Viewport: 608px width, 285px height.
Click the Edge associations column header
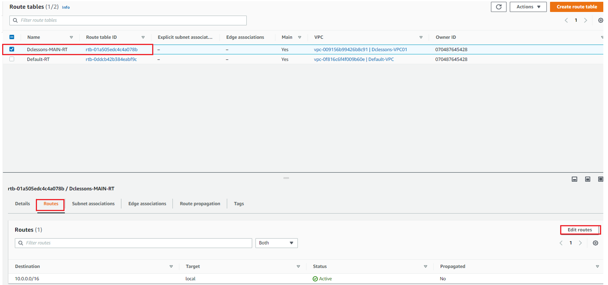(245, 37)
